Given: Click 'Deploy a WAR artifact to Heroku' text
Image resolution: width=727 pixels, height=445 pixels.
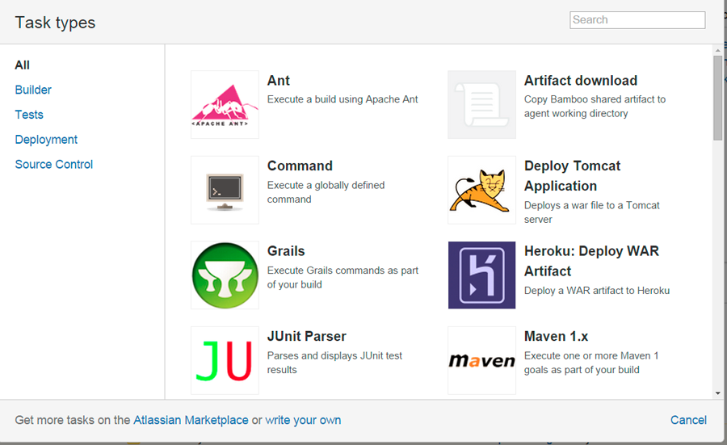Looking at the screenshot, I should coord(597,291).
